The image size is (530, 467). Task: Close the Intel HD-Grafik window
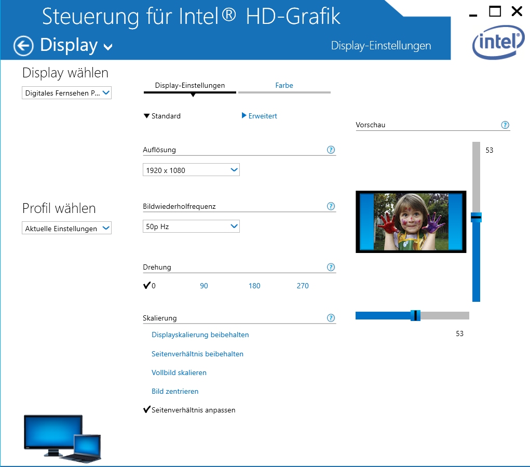517,11
